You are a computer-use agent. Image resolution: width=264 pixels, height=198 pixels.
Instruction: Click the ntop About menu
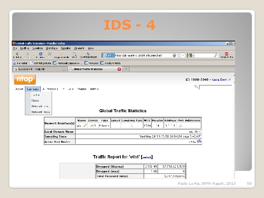[x=19, y=89]
